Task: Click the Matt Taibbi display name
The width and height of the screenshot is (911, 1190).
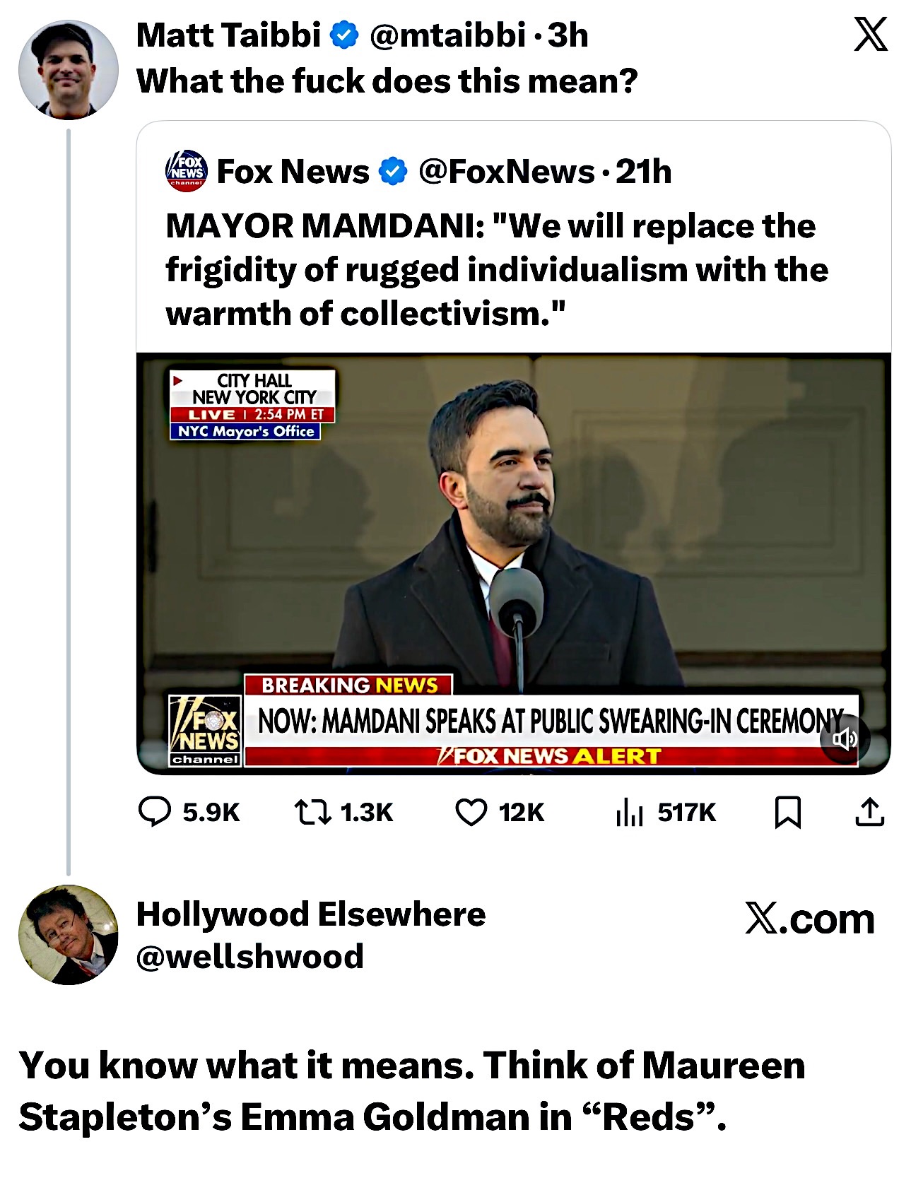Action: pyautogui.click(x=228, y=35)
